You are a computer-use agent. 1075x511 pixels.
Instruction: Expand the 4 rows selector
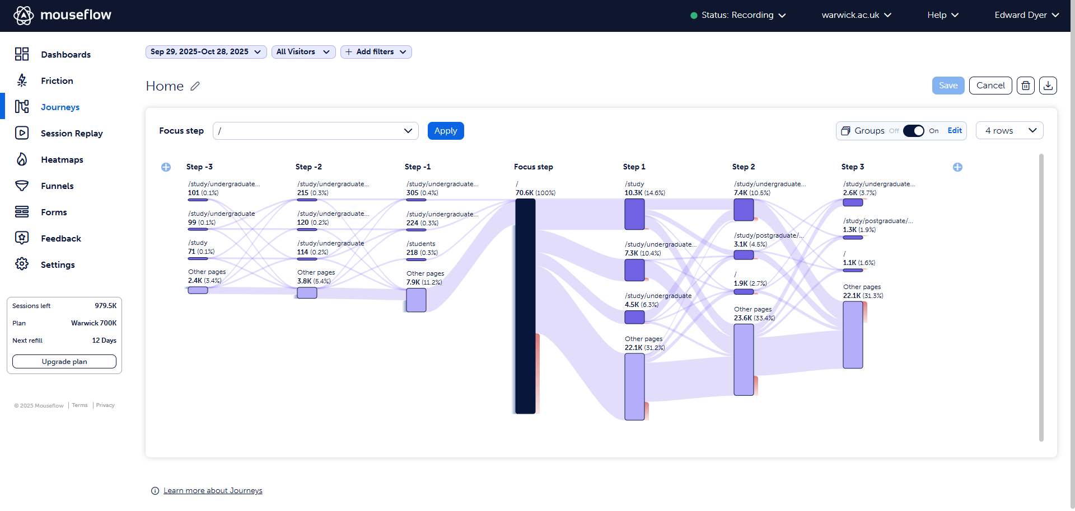1009,131
